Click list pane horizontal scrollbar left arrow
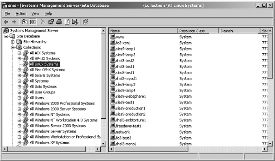This screenshot has height=161, width=275. click(111, 149)
